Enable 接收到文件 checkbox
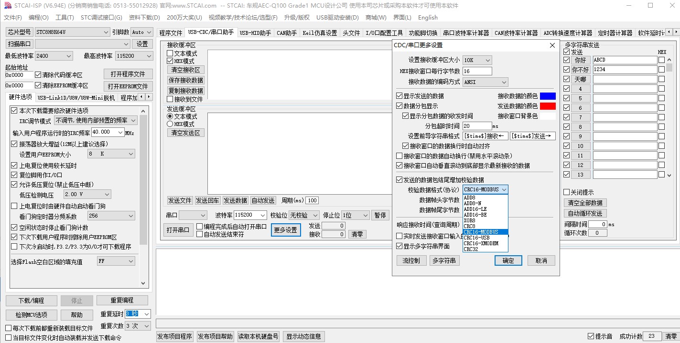Screen dimensions: 680x343 click(x=170, y=99)
